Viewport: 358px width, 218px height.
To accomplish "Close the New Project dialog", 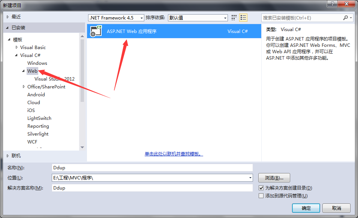I will [x=346, y=4].
